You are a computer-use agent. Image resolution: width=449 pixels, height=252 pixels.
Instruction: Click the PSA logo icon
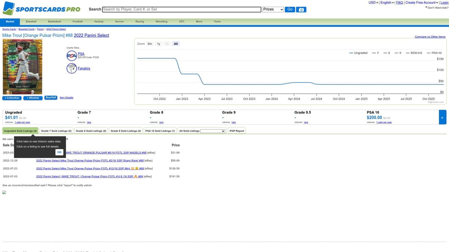tap(71, 56)
